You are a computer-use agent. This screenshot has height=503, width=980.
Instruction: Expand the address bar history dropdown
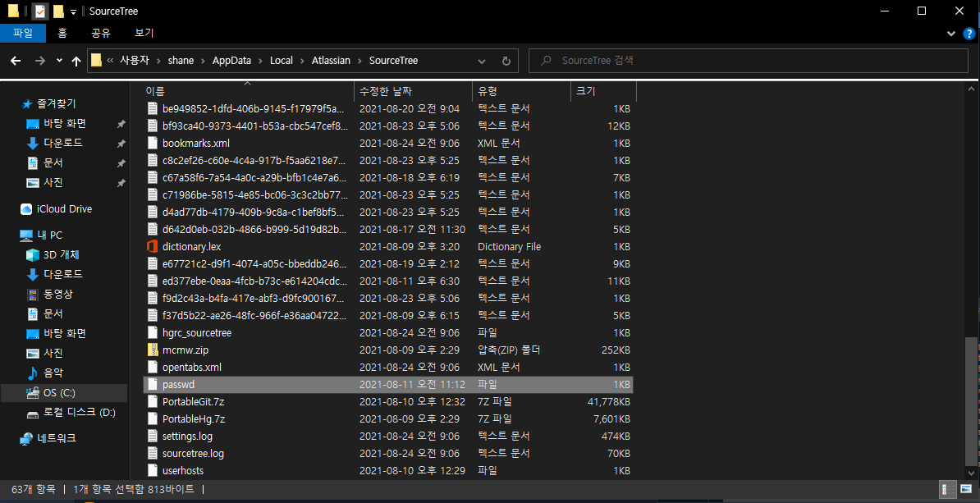pyautogui.click(x=481, y=61)
